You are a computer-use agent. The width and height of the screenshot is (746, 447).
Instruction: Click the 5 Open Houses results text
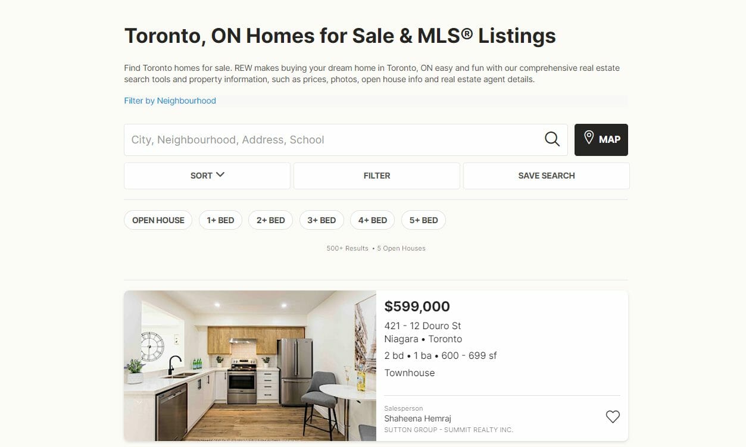(x=401, y=248)
